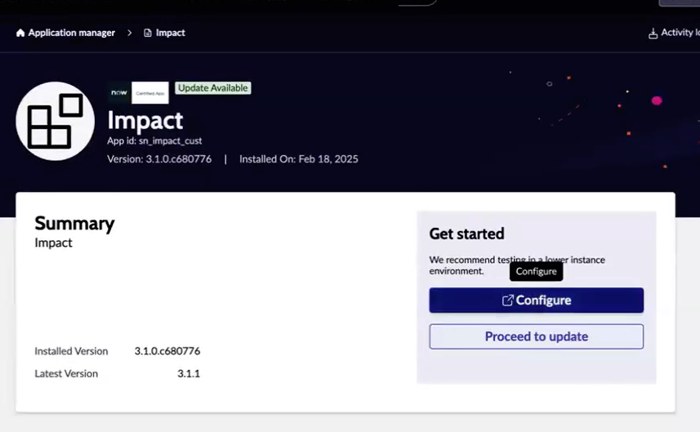Click the external link icon on Configure button
The height and width of the screenshot is (432, 700).
(x=507, y=301)
